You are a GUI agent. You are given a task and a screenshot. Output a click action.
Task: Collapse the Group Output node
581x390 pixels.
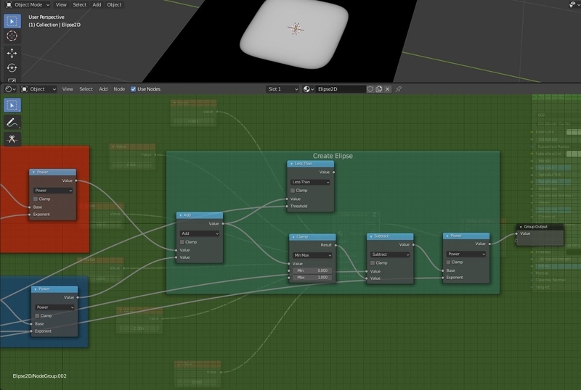pos(521,227)
